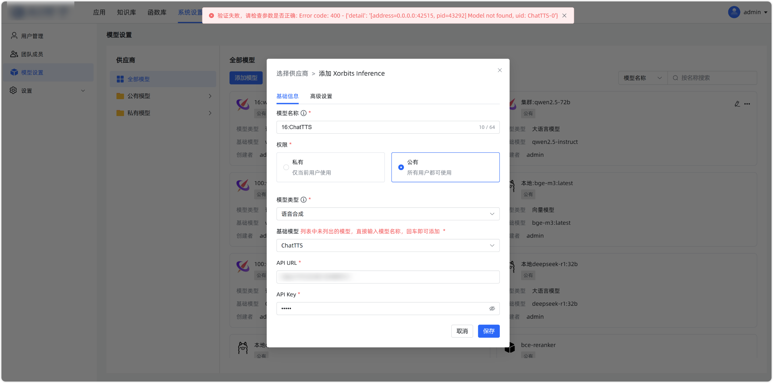Open the 基础模型 dropdown showing ChatTTS

point(388,246)
